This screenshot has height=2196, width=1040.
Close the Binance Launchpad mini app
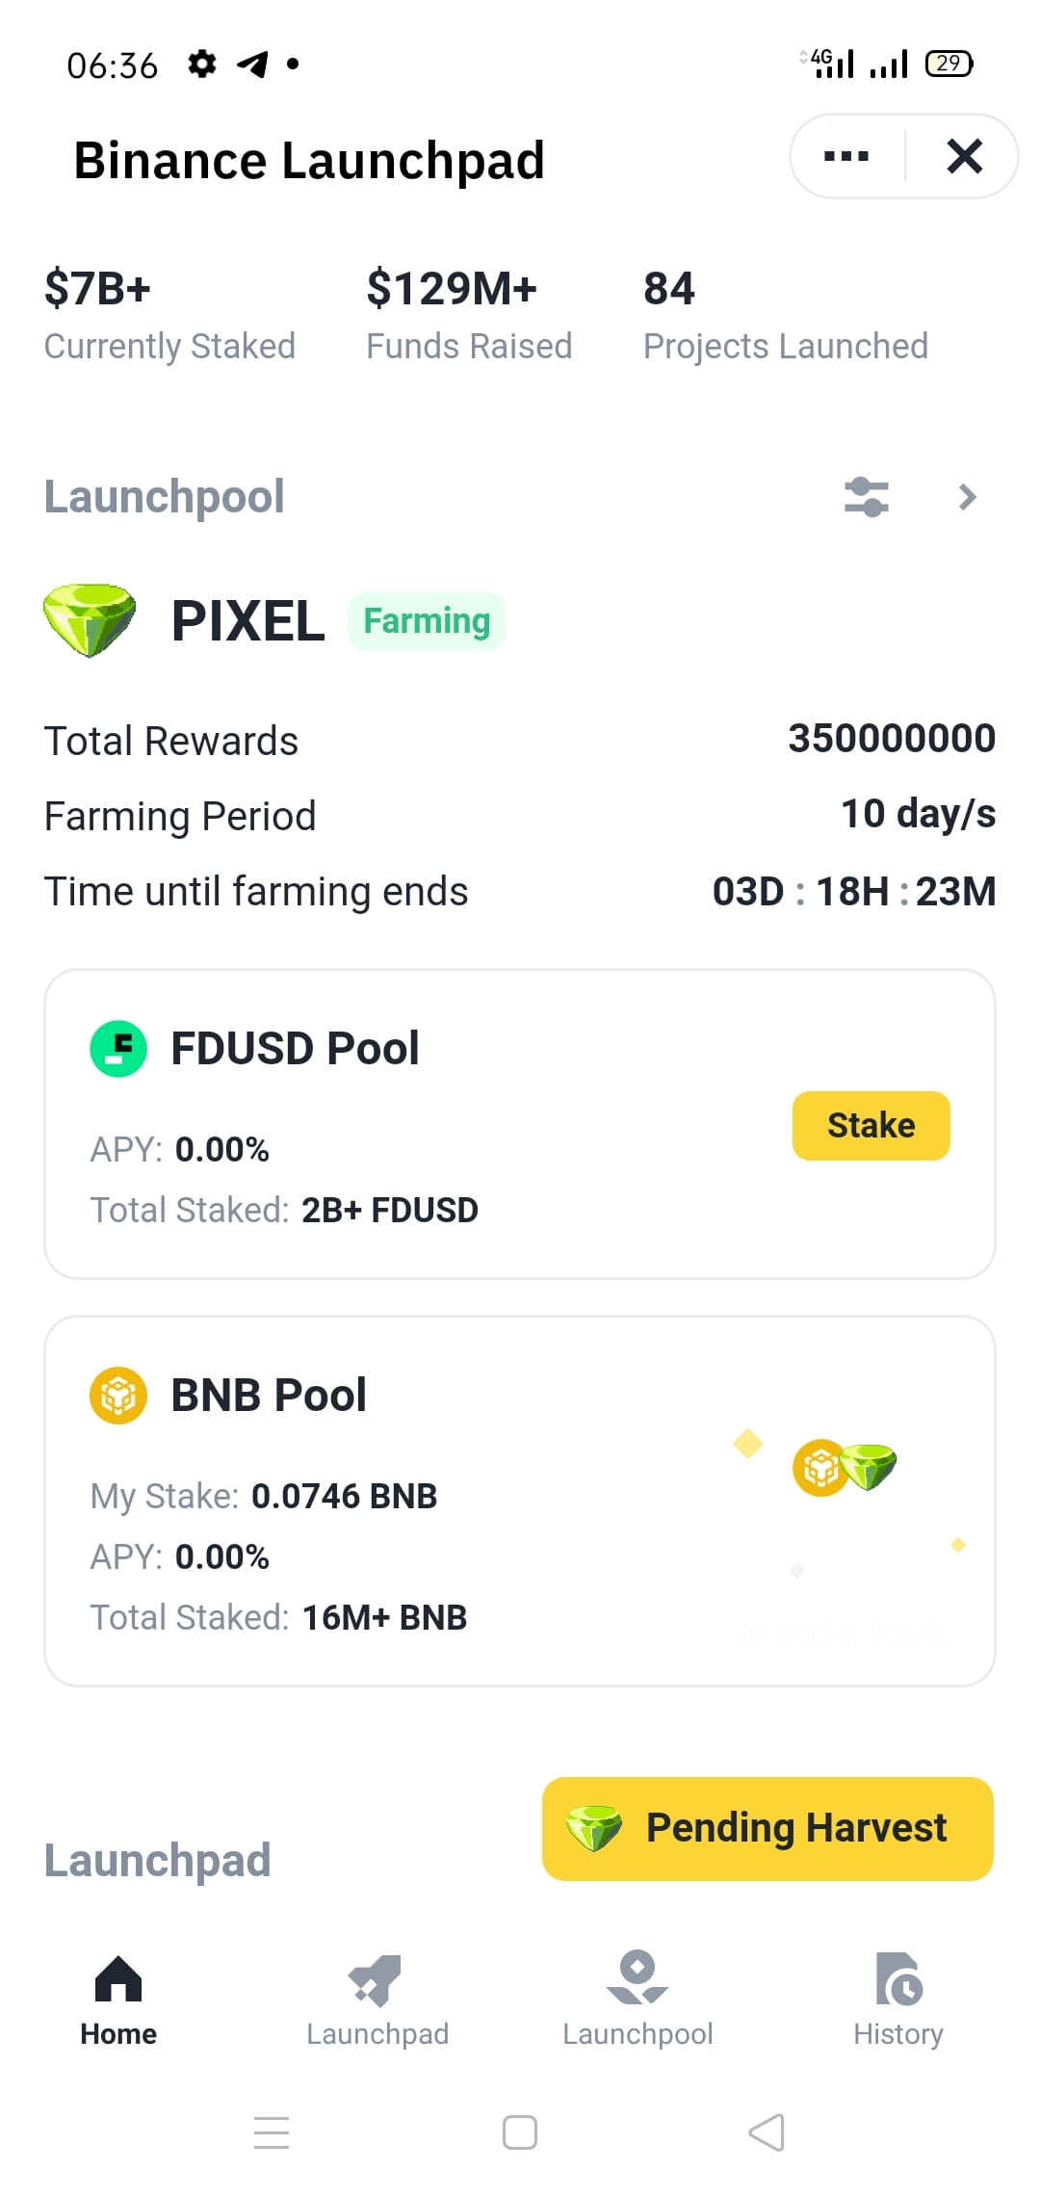(x=964, y=156)
